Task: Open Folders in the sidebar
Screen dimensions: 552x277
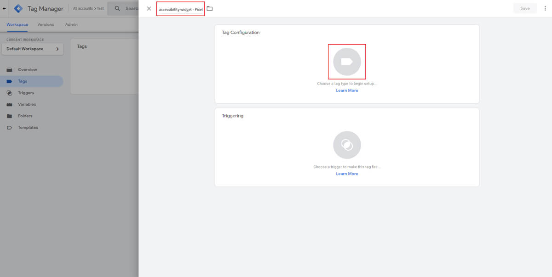Action: tap(31, 116)
